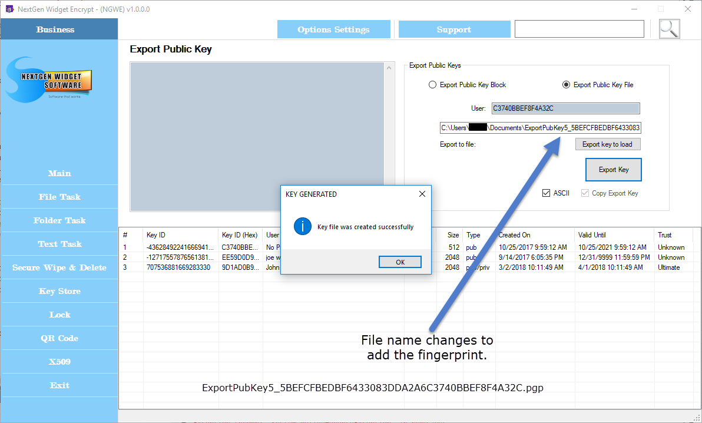Click the NextGen Widget Software logo

[49, 80]
